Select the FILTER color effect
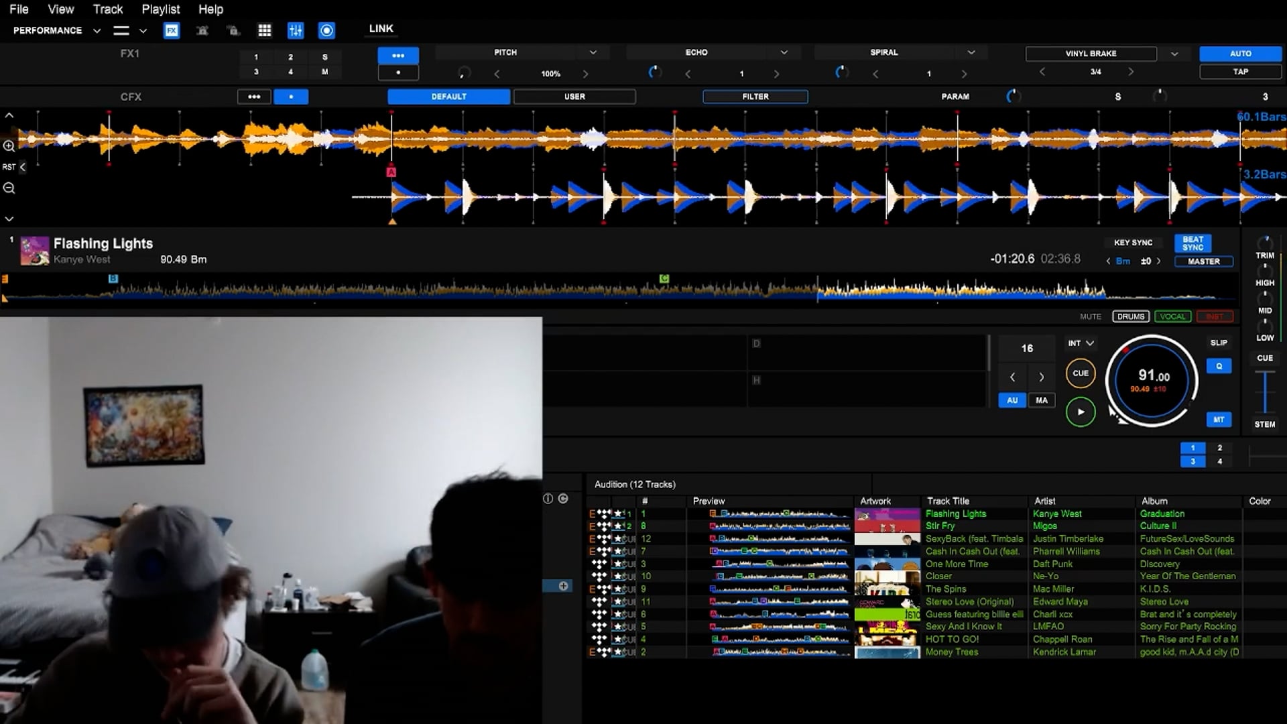The height and width of the screenshot is (724, 1287). pyautogui.click(x=755, y=97)
